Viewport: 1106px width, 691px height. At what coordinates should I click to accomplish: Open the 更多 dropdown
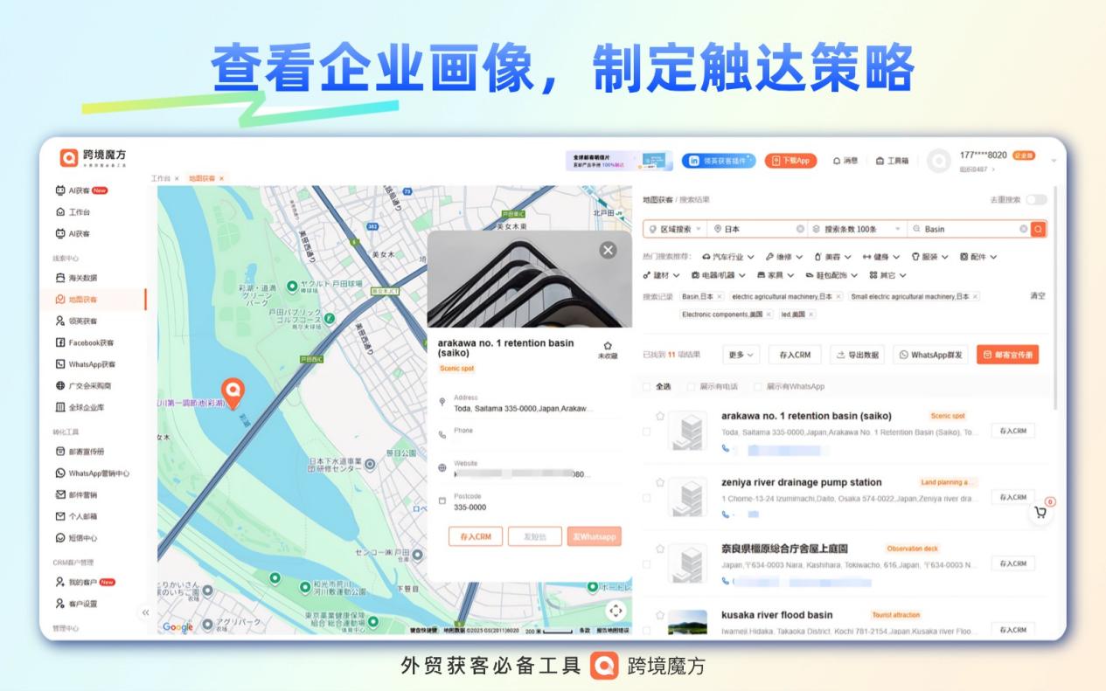pos(741,355)
